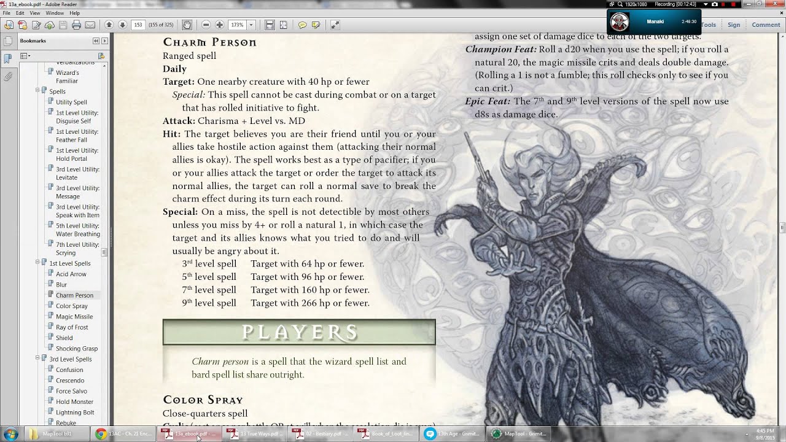Open the Bookmarks panel ribbon icon
Screen dimensions: 786x442
(x=7, y=59)
